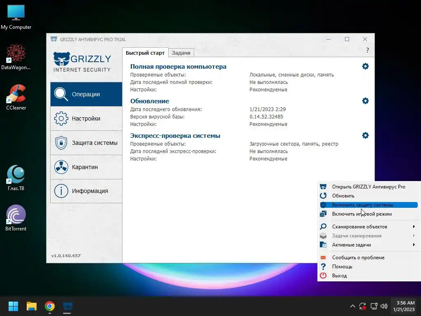421x316 pixels.
Task: Click magnifier icon next to Сканирование объектов
Action: (x=323, y=227)
